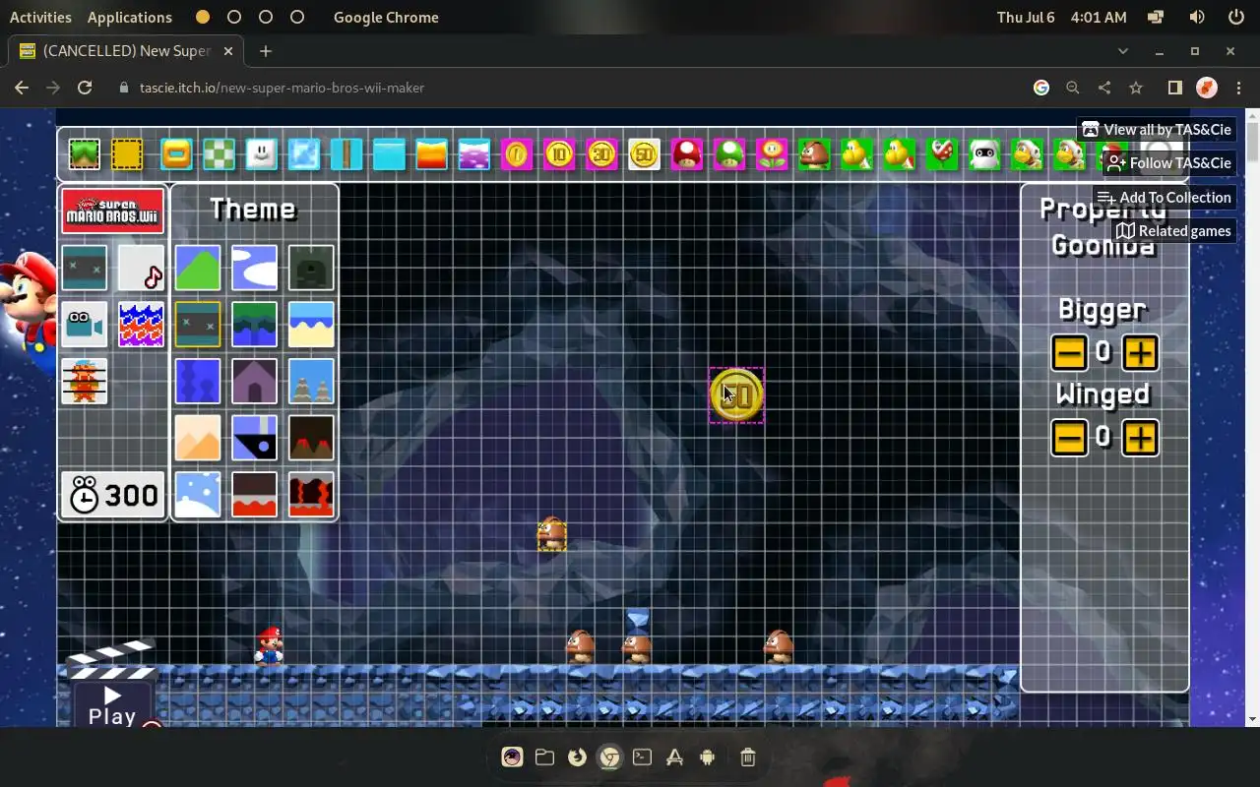Open the Activities overview
Image resolution: width=1260 pixels, height=787 pixels.
point(40,17)
